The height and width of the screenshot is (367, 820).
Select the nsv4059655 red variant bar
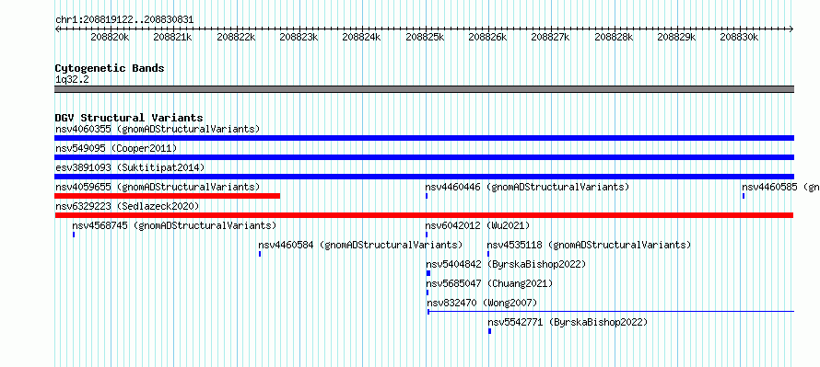pyautogui.click(x=168, y=196)
